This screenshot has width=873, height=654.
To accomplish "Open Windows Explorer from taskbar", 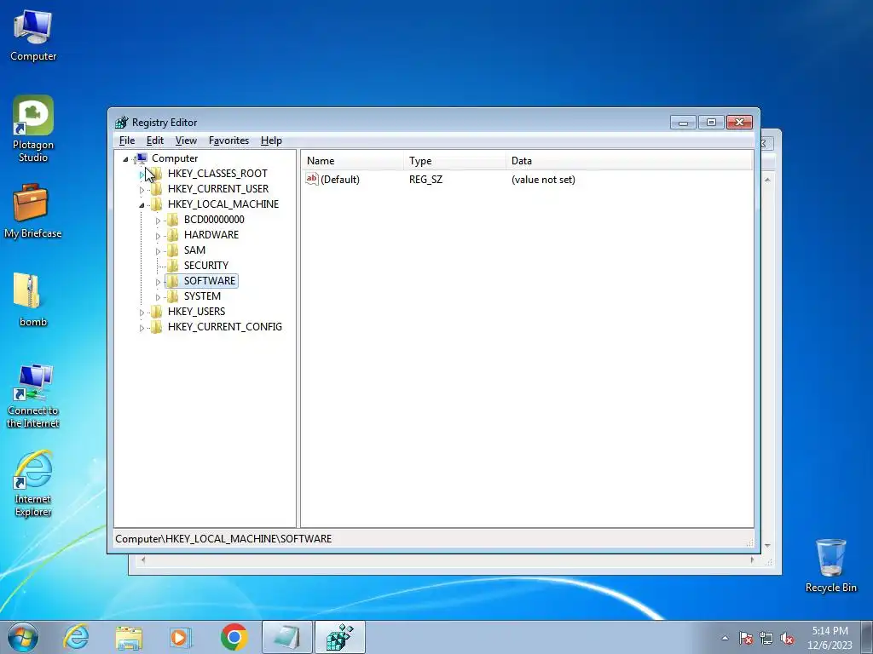I will [129, 637].
